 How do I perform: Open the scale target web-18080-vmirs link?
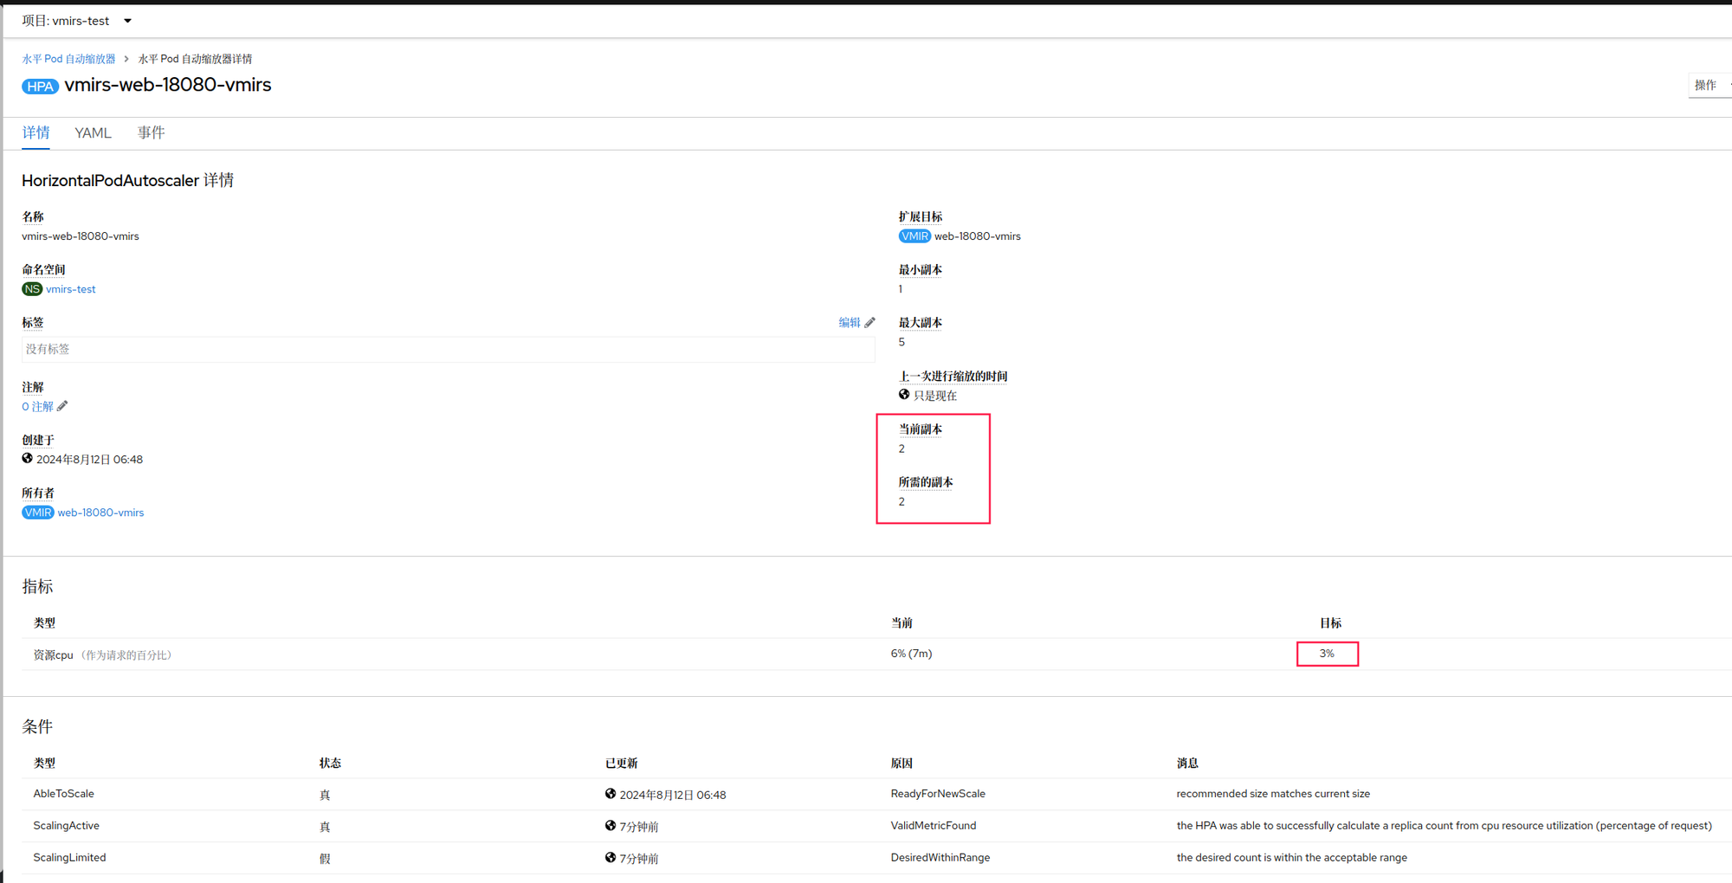[x=978, y=236]
